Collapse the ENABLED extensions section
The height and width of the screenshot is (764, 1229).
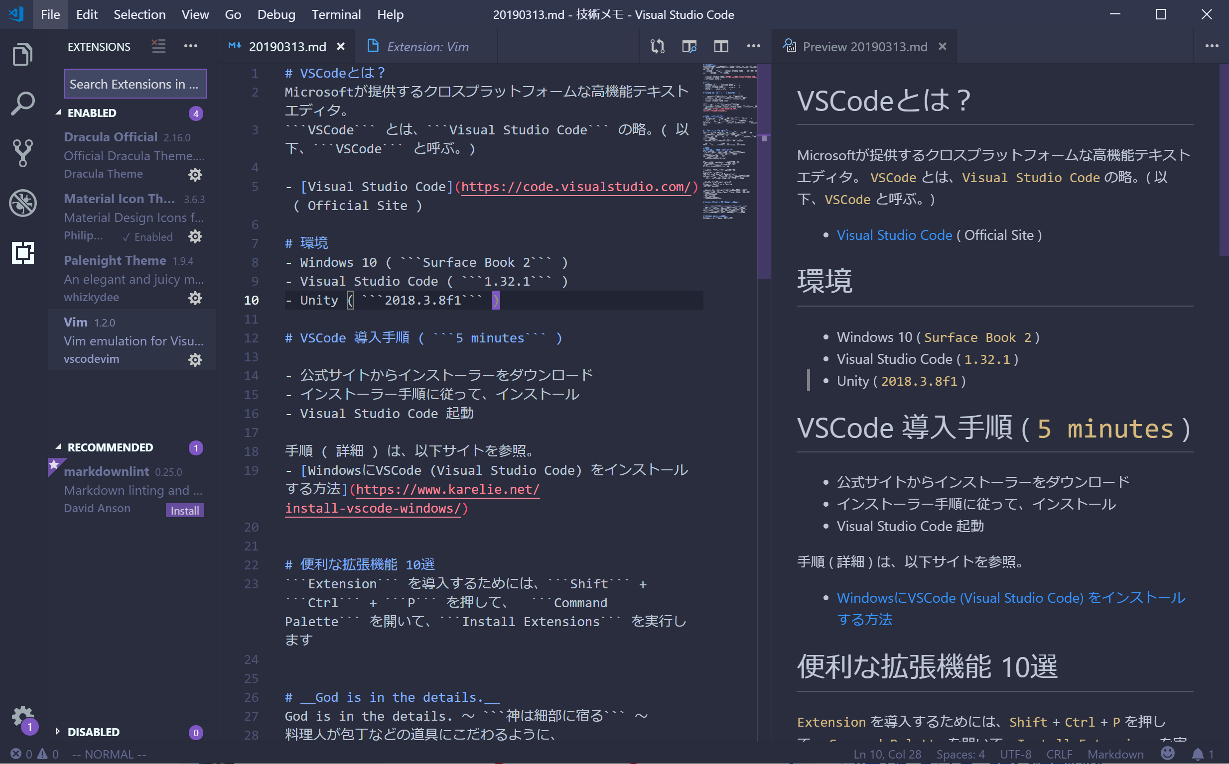(59, 112)
